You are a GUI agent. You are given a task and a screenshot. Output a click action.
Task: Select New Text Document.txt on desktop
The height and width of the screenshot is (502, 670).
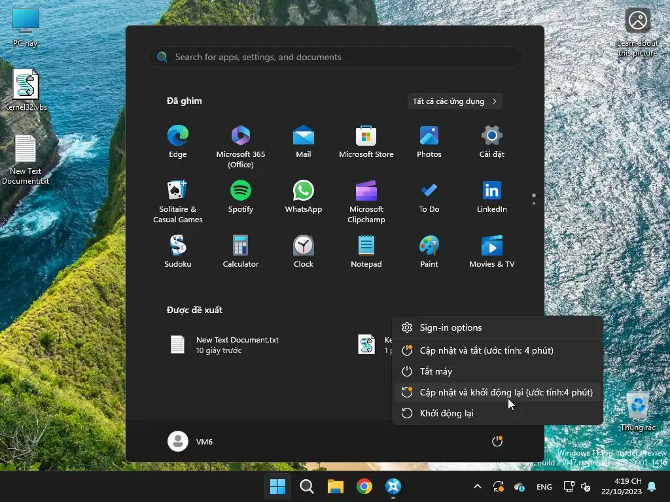click(26, 160)
